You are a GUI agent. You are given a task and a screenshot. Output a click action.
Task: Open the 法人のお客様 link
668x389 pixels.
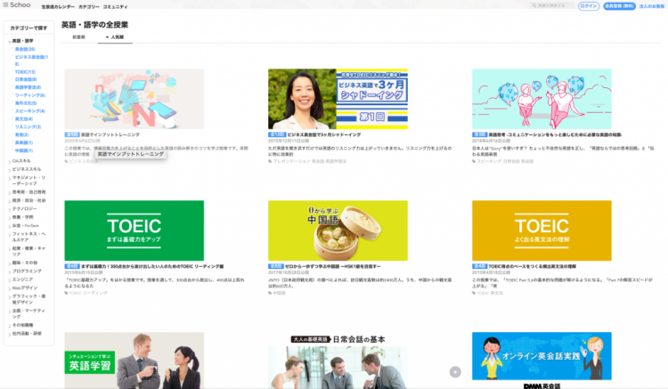652,6
